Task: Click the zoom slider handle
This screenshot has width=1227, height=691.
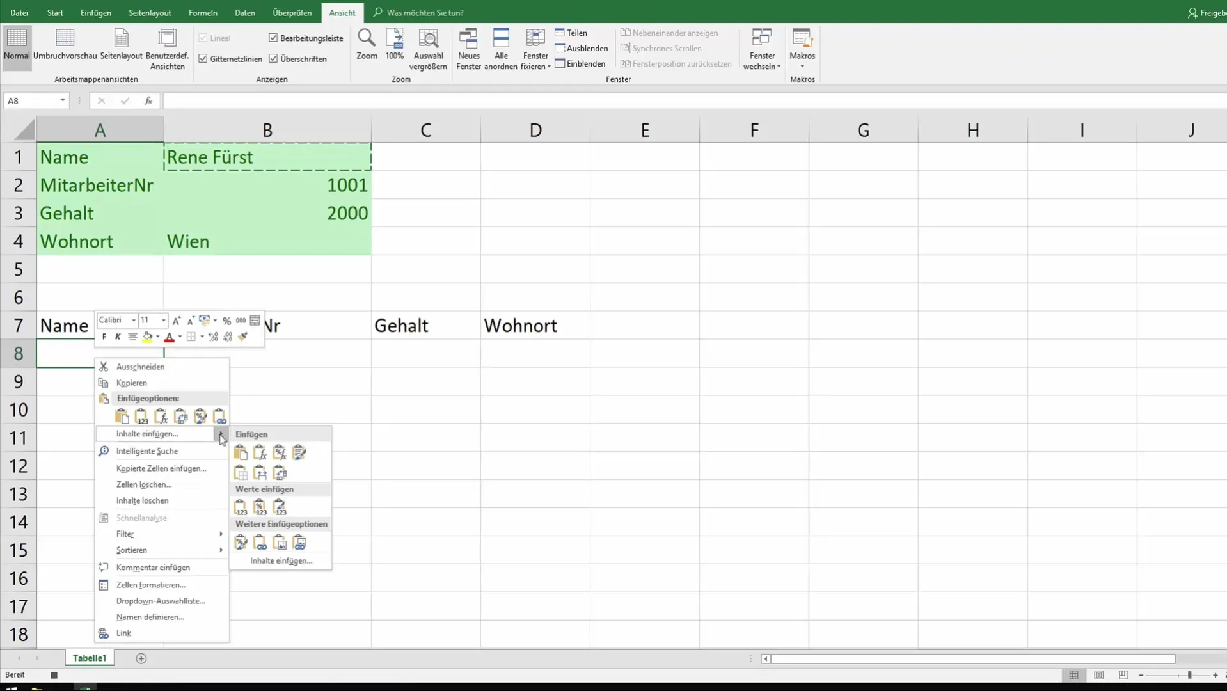Action: click(x=1189, y=675)
